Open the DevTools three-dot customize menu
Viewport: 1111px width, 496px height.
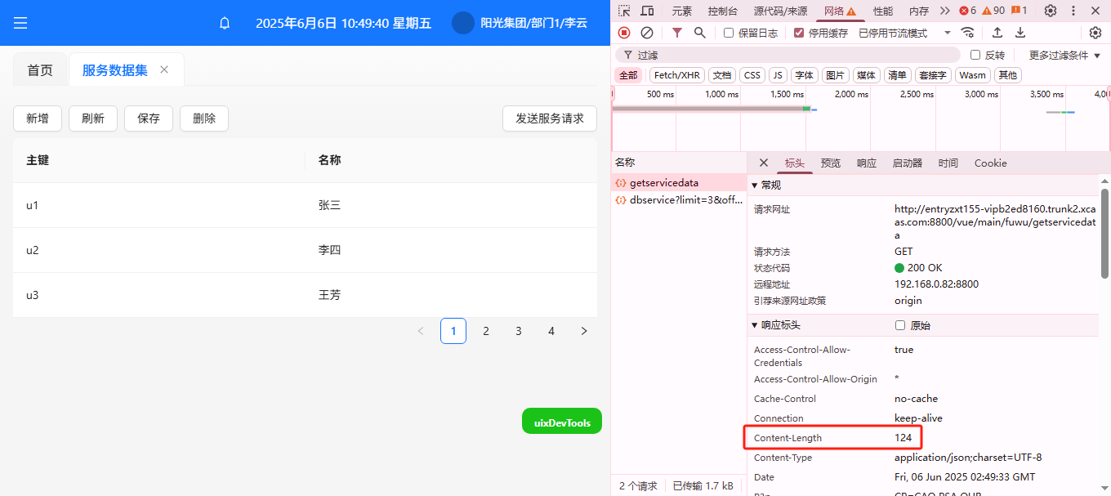(x=1073, y=11)
